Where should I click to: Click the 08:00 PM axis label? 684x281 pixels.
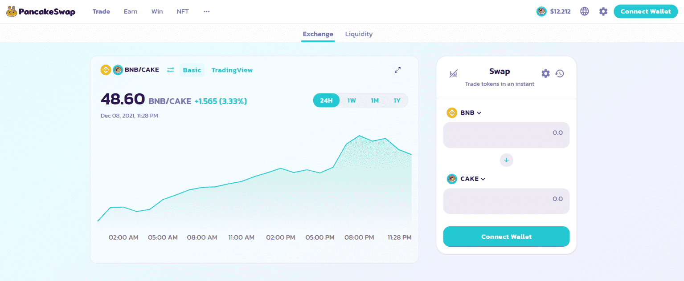359,237
